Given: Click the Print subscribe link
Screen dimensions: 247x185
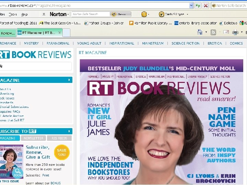Looking at the screenshot, I should (x=46, y=175).
